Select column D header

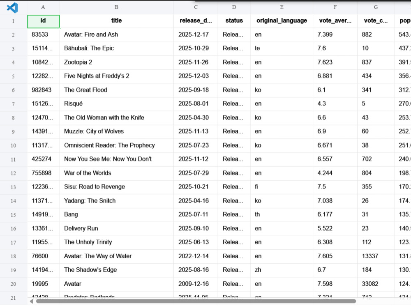click(x=234, y=7)
